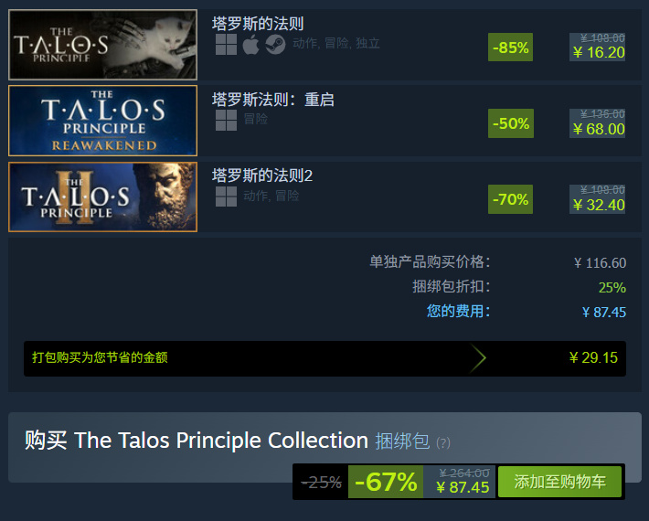This screenshot has height=521, width=649.
Task: Click the green arrow in the savings bar
Action: coord(477,358)
